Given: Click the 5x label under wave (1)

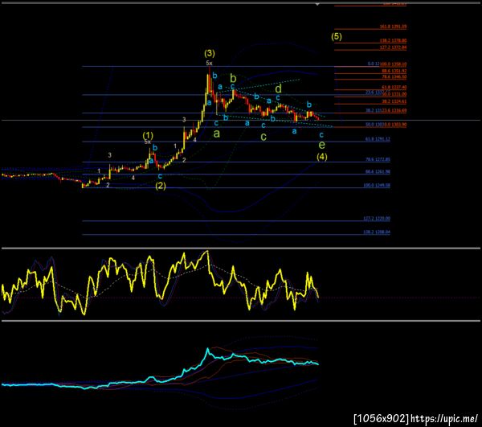Looking at the screenshot, I should click(x=148, y=142).
